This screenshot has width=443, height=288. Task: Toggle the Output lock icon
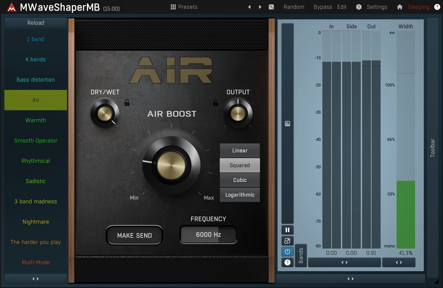[x=216, y=103]
